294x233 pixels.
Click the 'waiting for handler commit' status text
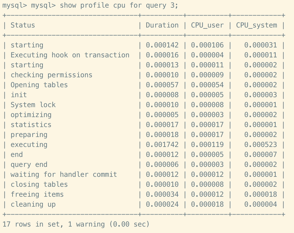pos(64,174)
